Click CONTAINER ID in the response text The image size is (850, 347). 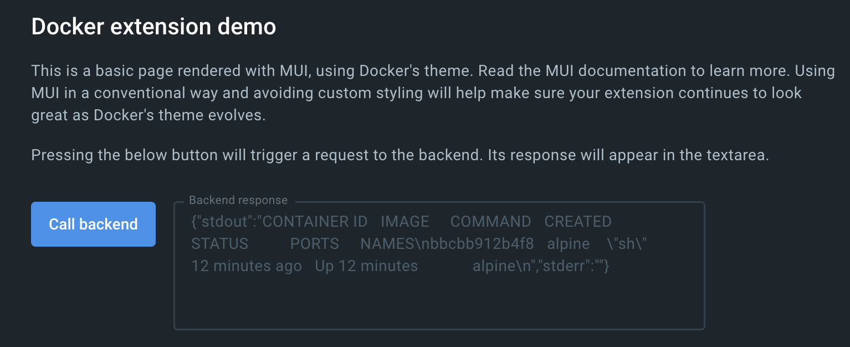point(315,222)
